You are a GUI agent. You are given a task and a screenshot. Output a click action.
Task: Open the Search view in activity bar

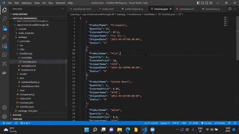[4, 19]
